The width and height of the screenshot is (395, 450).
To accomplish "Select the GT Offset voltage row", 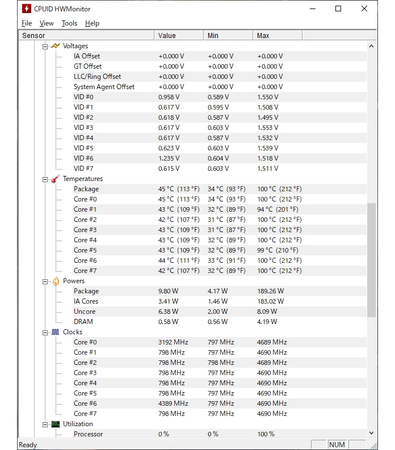I will (220, 66).
